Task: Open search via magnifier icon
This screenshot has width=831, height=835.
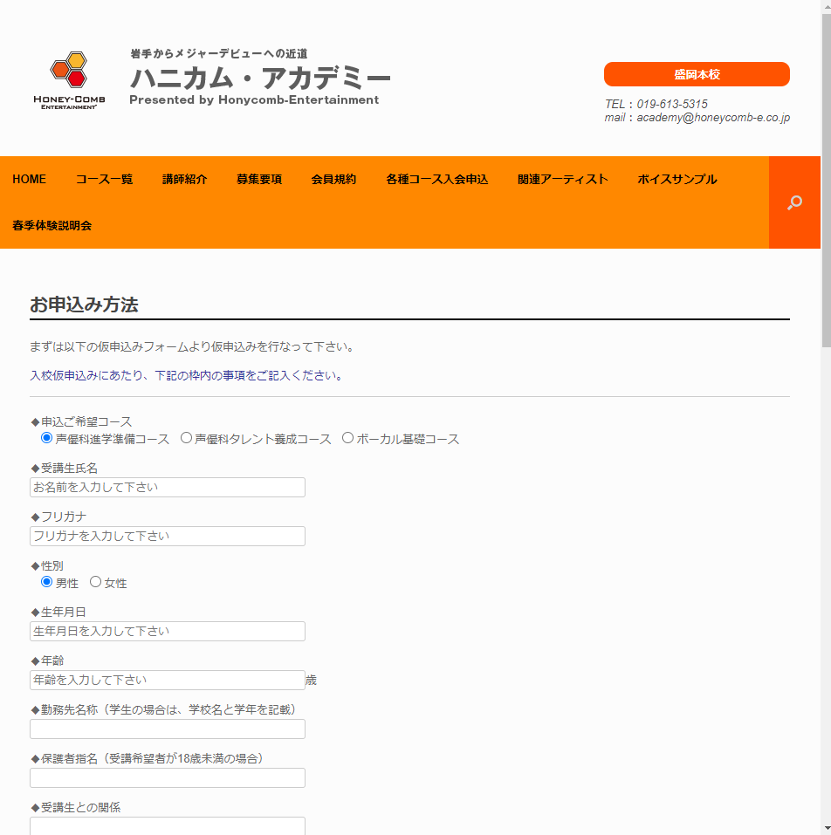Action: 794,202
